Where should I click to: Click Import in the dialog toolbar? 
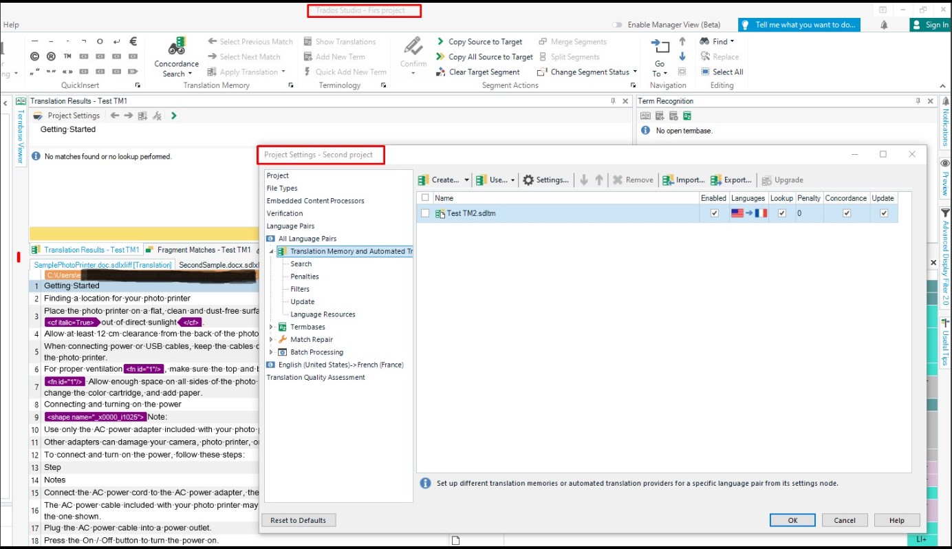click(683, 180)
